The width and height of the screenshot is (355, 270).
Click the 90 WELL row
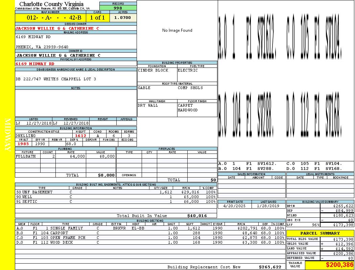[116, 197]
